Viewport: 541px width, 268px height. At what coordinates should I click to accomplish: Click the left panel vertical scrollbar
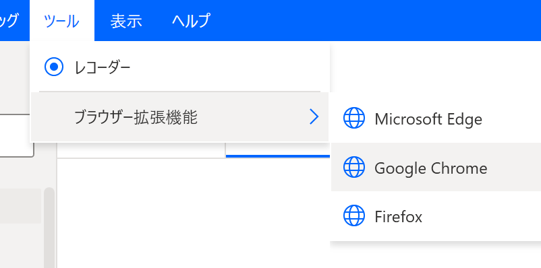49,228
